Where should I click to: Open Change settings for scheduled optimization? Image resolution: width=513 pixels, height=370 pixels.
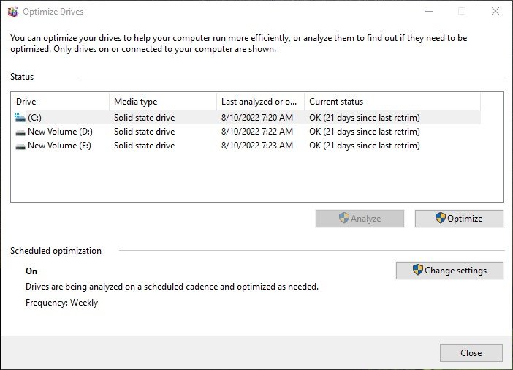pyautogui.click(x=449, y=271)
